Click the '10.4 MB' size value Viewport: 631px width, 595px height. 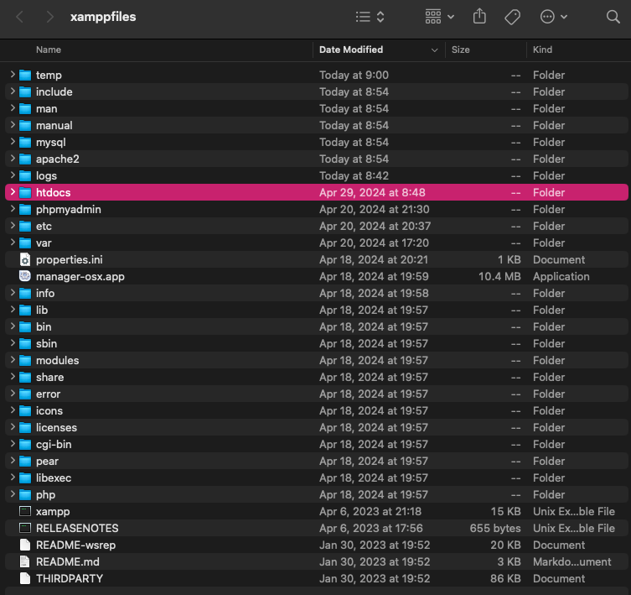click(499, 277)
